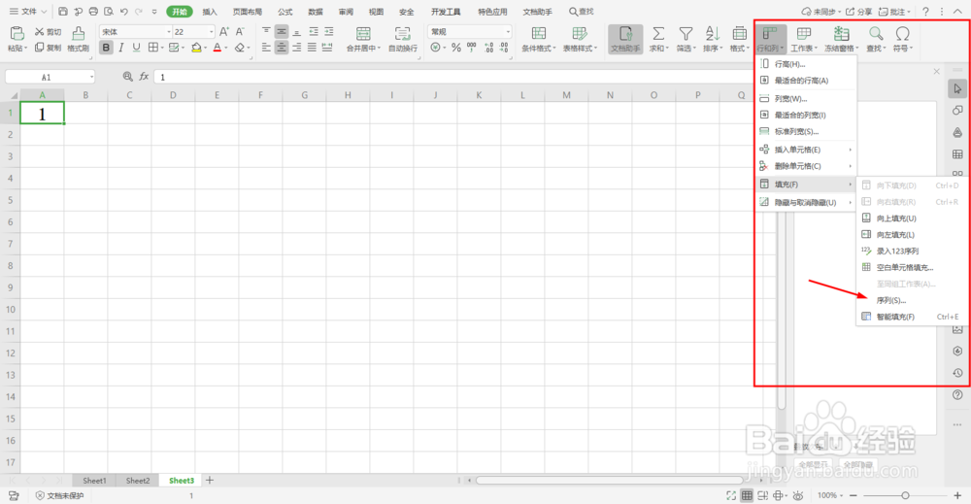
Task: Expand Insert Cells (插入单元格) submenu
Action: point(806,150)
